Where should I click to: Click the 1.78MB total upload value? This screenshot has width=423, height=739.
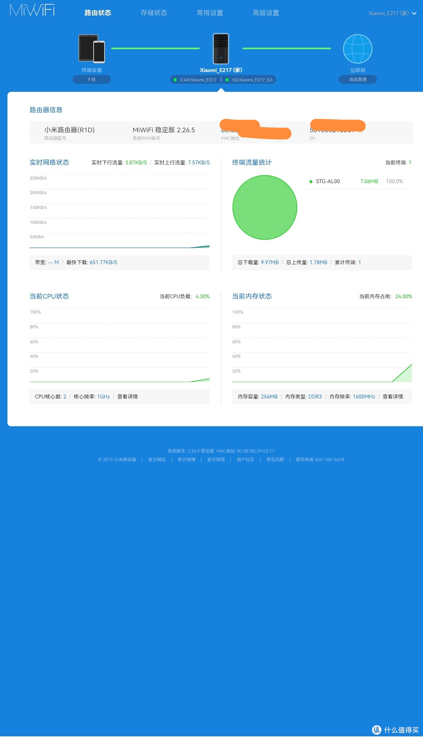[318, 263]
